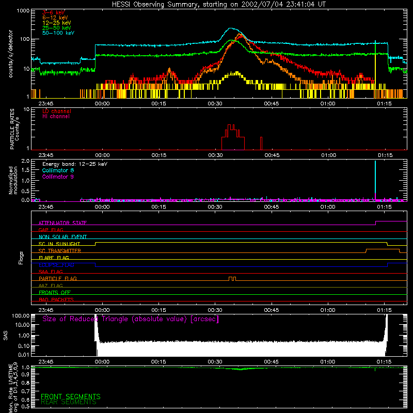Click the "FRONTS OFF" flag label
Screen dimensions: 413x413
[55, 292]
